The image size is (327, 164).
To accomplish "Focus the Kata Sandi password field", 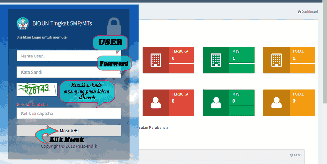I will click(69, 72).
